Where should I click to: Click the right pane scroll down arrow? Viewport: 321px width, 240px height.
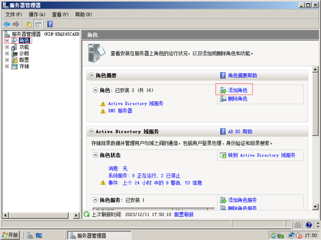click(315, 207)
